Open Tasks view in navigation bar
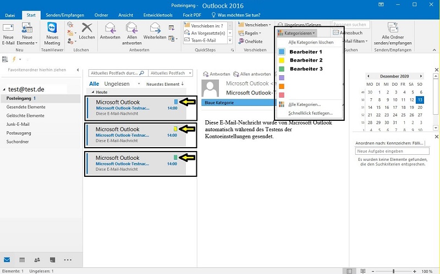The image size is (440, 274). click(x=52, y=260)
